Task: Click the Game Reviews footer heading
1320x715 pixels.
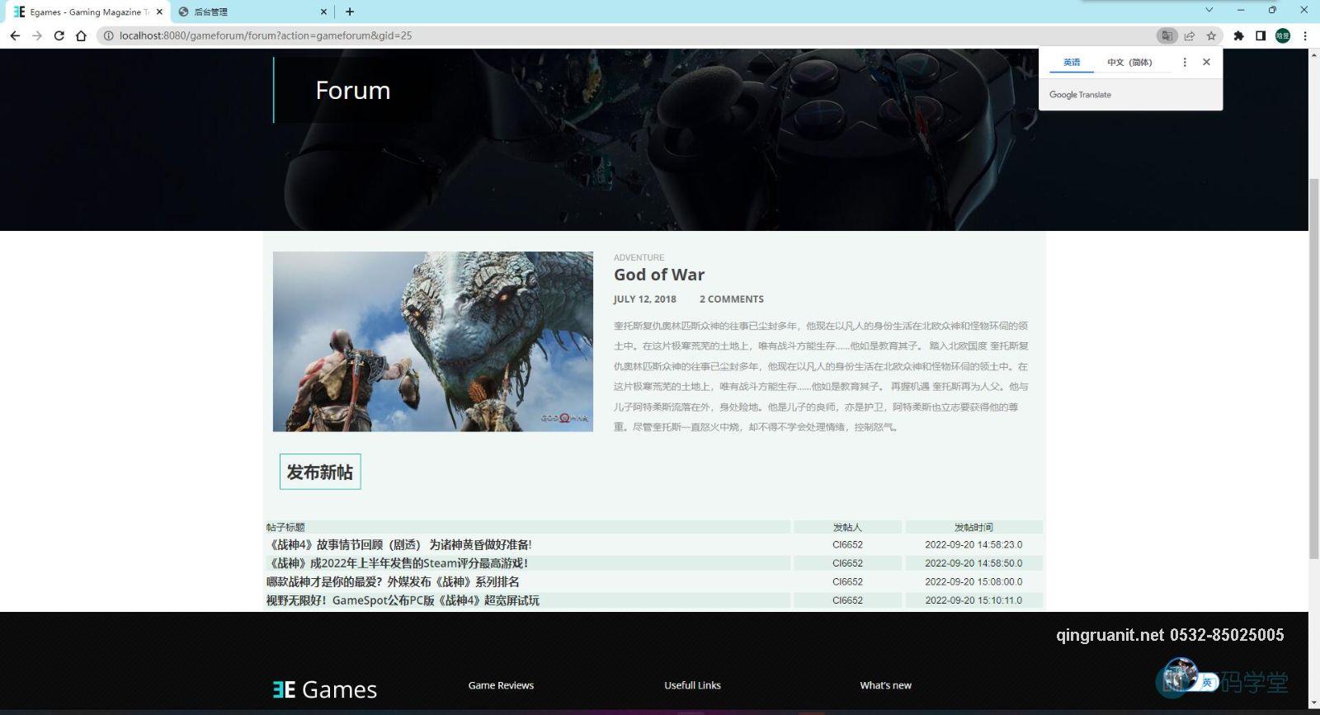Action: [x=501, y=685]
